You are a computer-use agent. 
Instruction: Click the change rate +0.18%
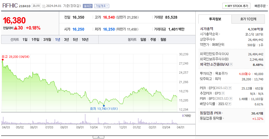(x=33, y=28)
